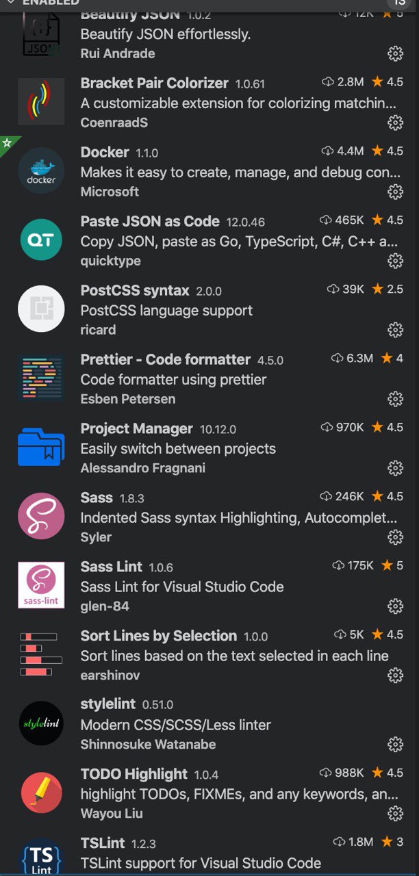419x876 pixels.
Task: Click publisher name quicktype
Action: point(111,261)
